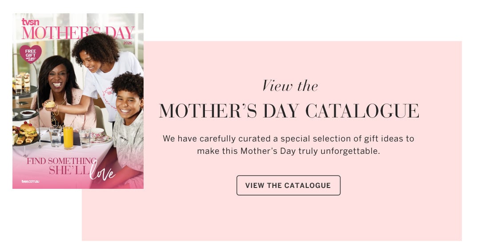Click the VIEW THE CATALOGUE button
The image size is (477, 250).
pos(288,185)
